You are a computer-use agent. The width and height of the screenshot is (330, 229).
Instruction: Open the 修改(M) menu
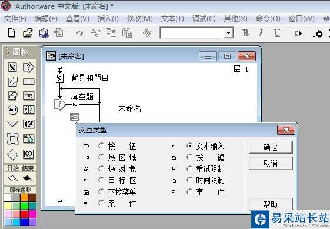click(140, 19)
